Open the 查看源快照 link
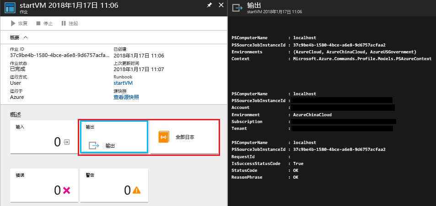 coord(126,97)
